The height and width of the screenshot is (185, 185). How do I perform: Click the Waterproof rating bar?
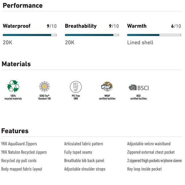tap(30, 35)
